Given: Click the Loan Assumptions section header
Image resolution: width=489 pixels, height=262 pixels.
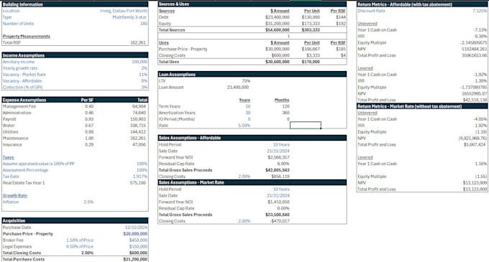Looking at the screenshot, I should pyautogui.click(x=252, y=75).
